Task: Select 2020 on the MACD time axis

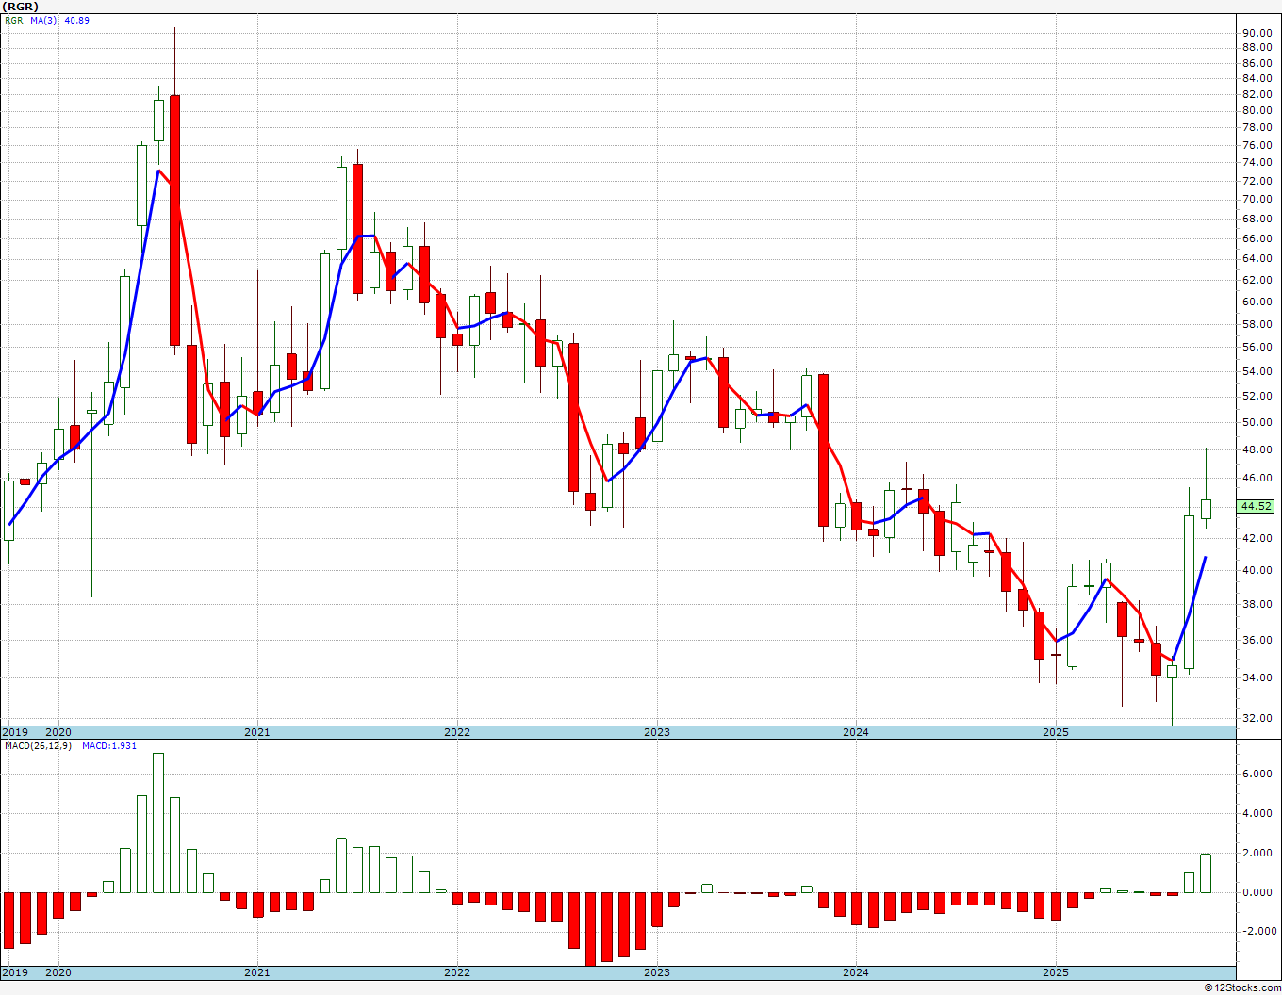Action: (58, 971)
